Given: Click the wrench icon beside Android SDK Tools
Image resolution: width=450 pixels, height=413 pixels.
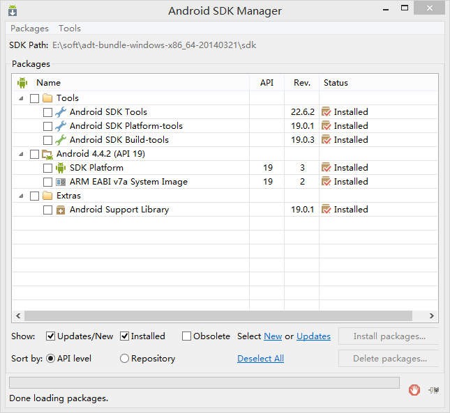Looking at the screenshot, I should pos(61,112).
